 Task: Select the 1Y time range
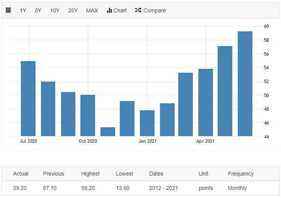[x=23, y=10]
